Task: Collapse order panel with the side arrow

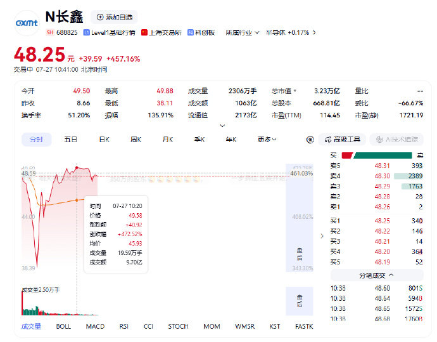Action: [x=322, y=236]
